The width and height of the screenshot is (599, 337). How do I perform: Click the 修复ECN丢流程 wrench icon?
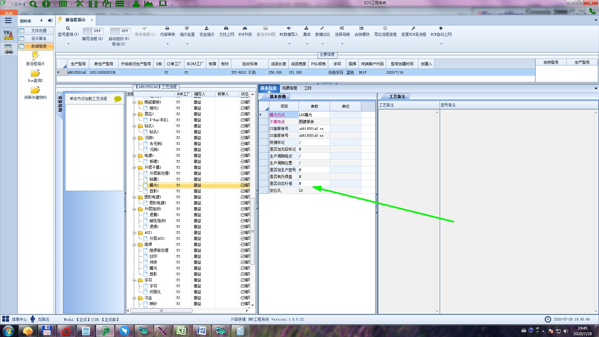[413, 28]
